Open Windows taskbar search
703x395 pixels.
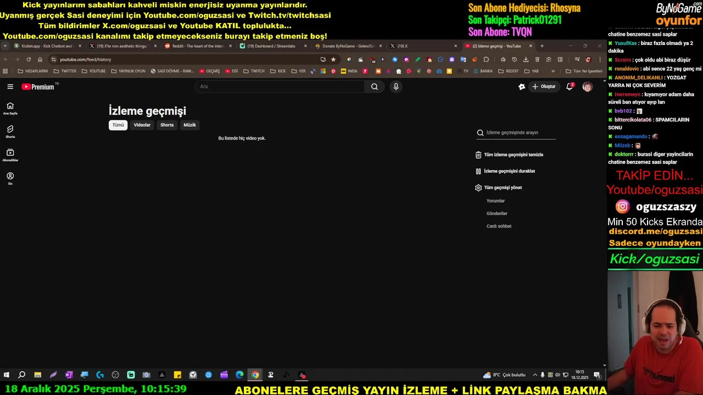(22, 375)
